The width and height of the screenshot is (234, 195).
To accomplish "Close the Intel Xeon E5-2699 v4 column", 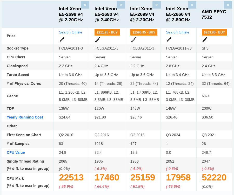I will 156,5.
